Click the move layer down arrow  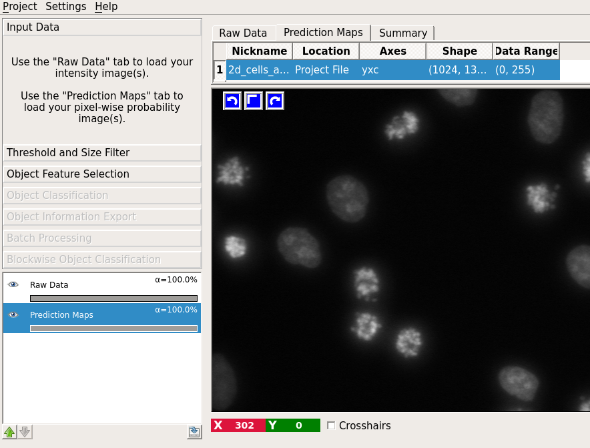coord(25,432)
